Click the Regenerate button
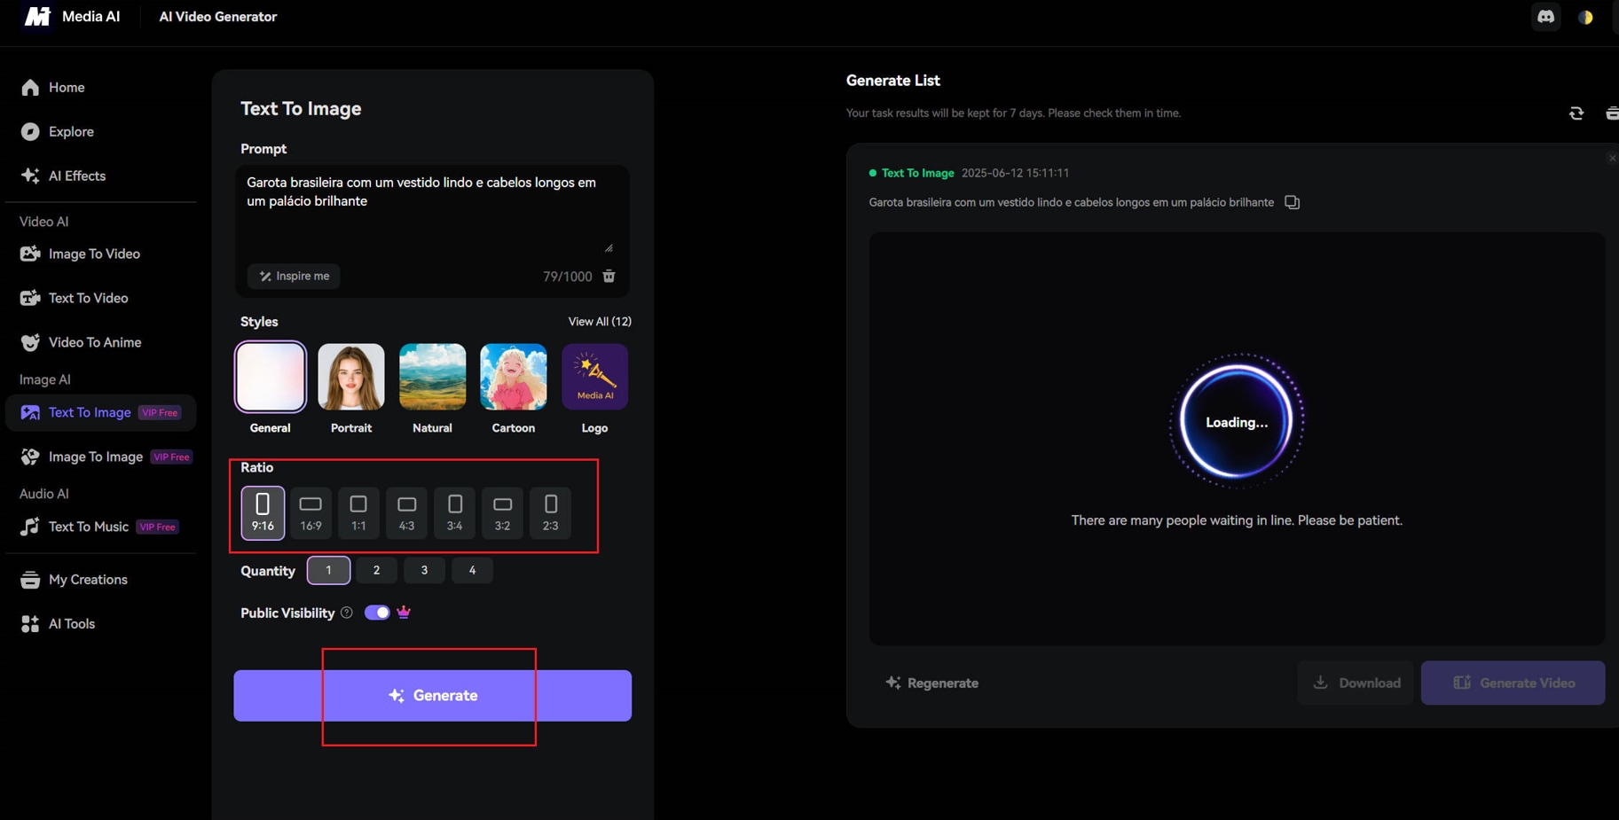This screenshot has height=820, width=1619. pos(931,683)
